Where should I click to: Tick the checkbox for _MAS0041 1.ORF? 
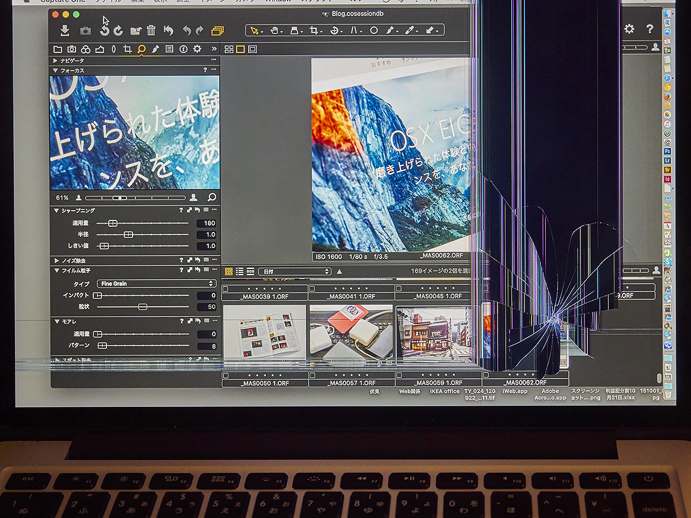pyautogui.click(x=312, y=288)
